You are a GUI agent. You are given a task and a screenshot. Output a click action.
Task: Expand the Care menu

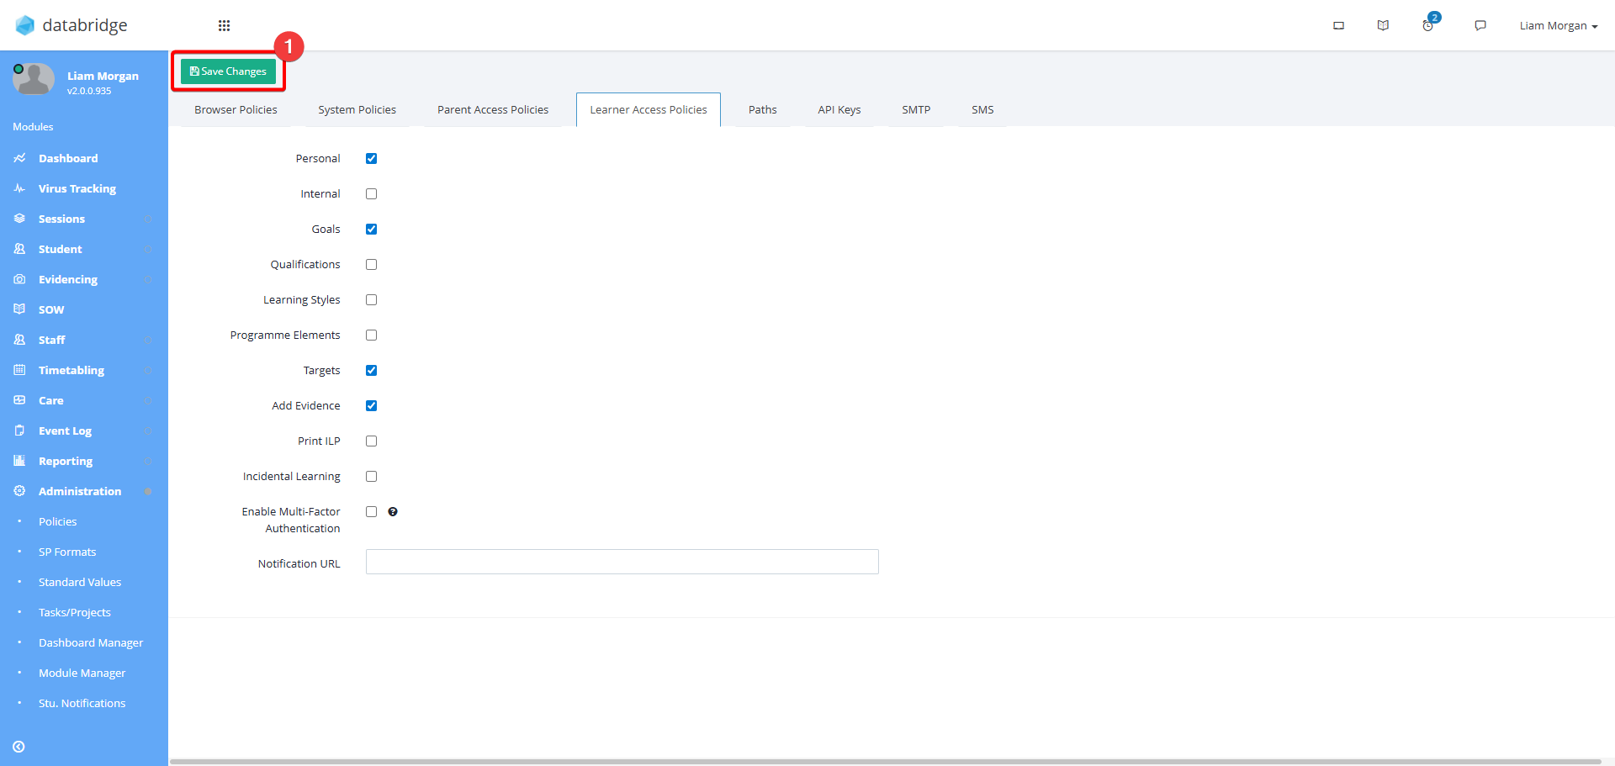pos(148,400)
